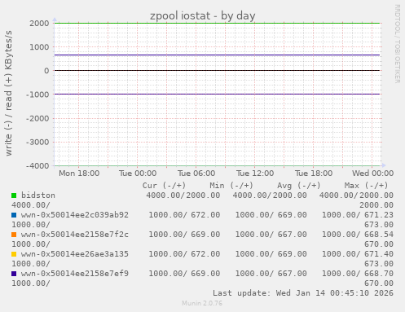Click the Avg value '1000.00/ 671.40'

click(x=358, y=254)
